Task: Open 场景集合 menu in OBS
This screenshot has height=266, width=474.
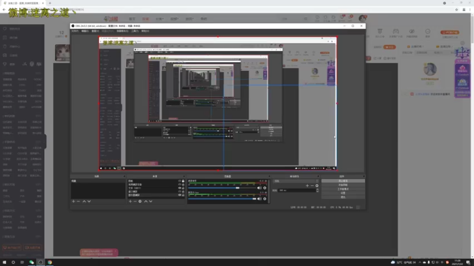Action: 122,31
